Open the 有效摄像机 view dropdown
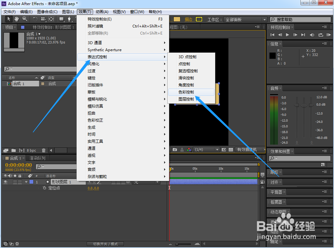This screenshot has height=248, width=334. coord(250,149)
